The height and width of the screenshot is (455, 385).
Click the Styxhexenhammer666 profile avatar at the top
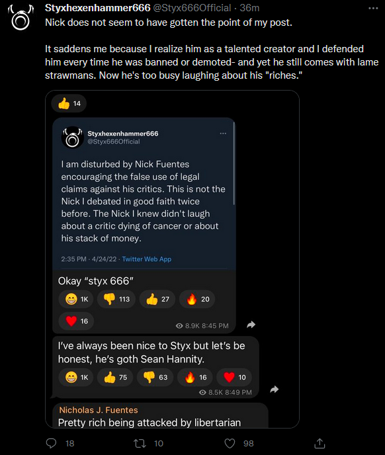[21, 17]
